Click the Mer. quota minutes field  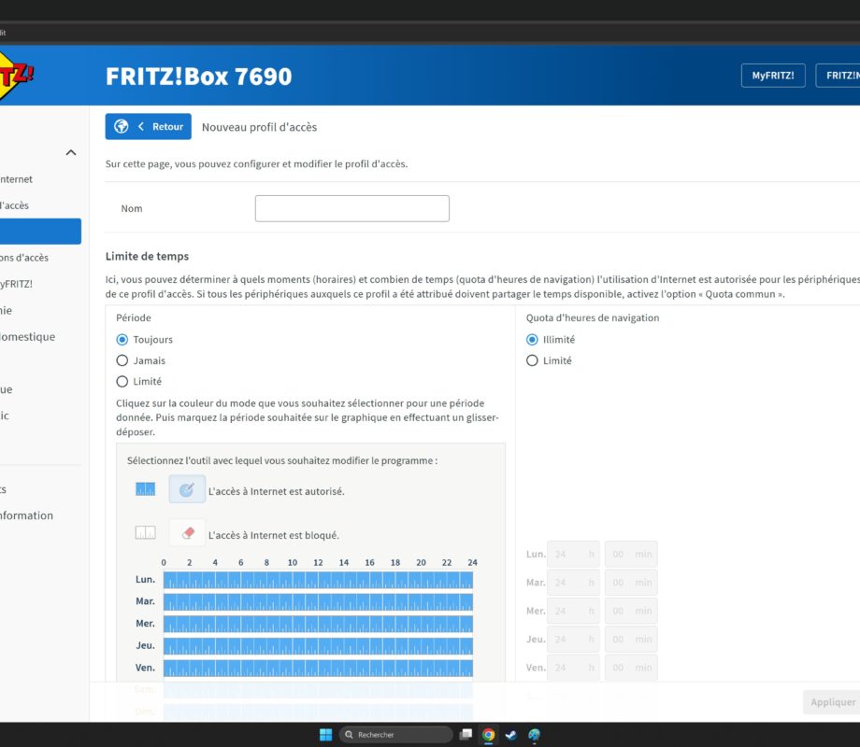point(631,611)
